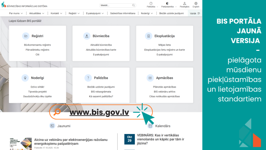Open Daudzdzīvokļu ēku izpēte link
This screenshot has height=150, width=266.
[x=37, y=96]
